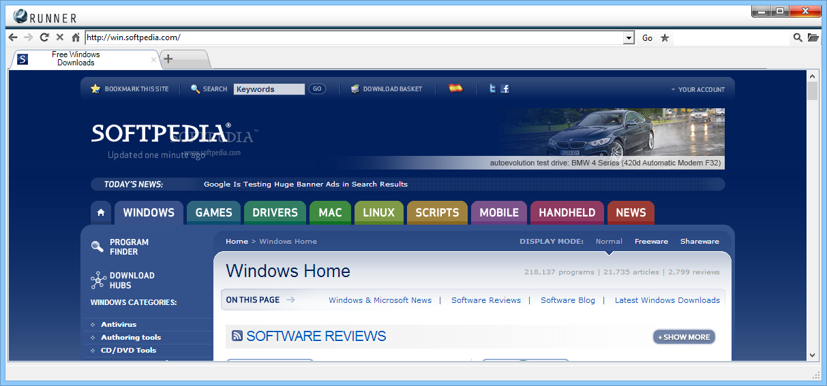Screen dimensions: 827x386
Task: Bookmark page with the star icon
Action: click(665, 38)
